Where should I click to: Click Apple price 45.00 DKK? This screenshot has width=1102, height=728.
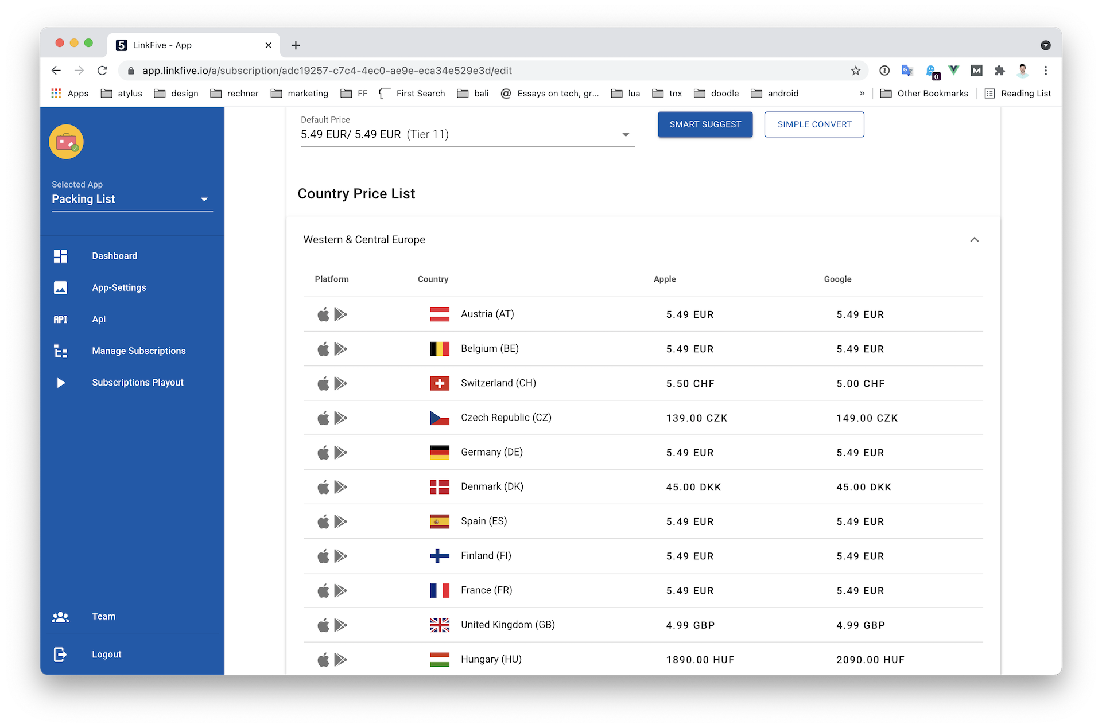tap(694, 487)
